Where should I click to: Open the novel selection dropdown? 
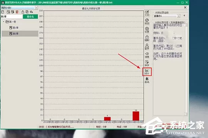[x=36, y=8]
